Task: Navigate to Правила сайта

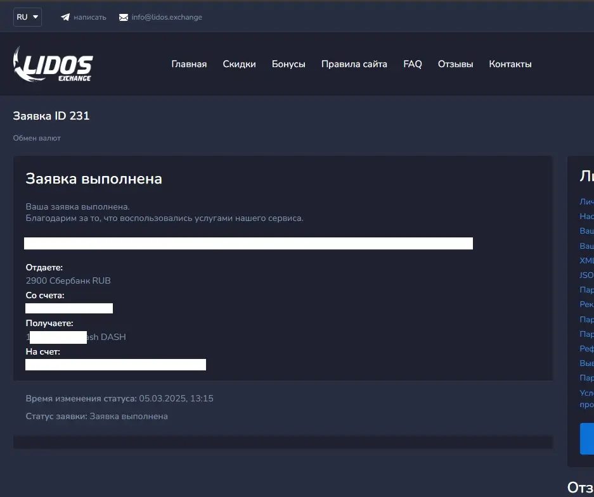Action: (354, 64)
